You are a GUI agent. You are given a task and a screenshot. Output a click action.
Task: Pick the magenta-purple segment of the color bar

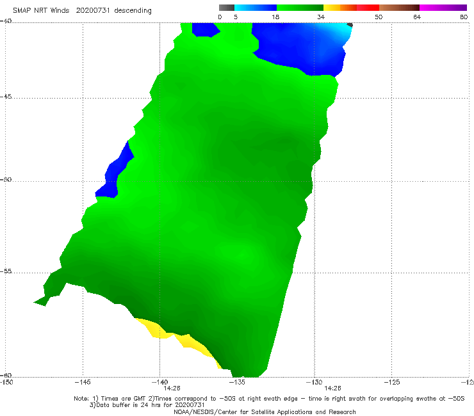pyautogui.click(x=443, y=8)
